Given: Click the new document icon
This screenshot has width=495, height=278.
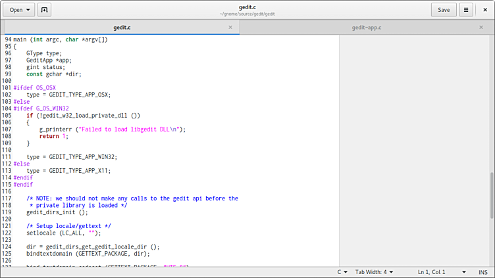Looking at the screenshot, I should (45, 10).
